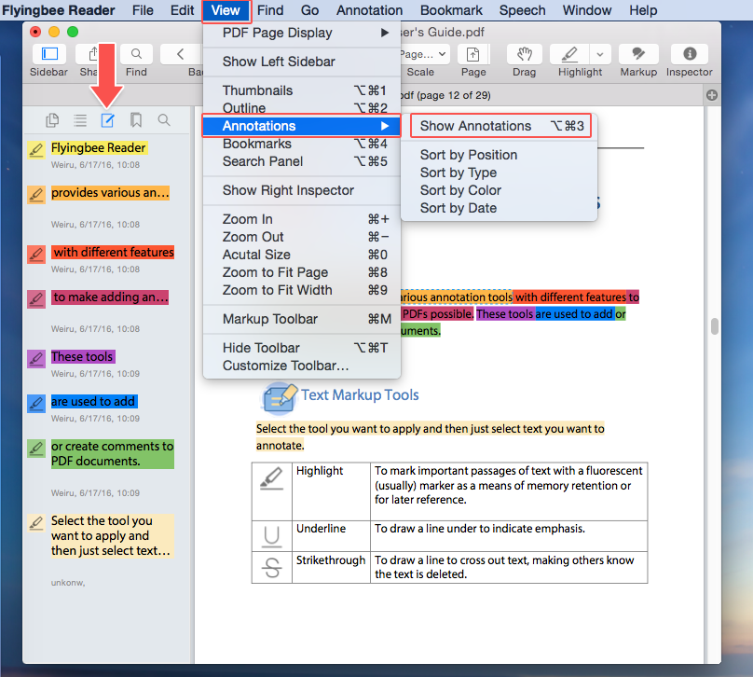
Task: Open the Window menu
Action: coord(587,10)
